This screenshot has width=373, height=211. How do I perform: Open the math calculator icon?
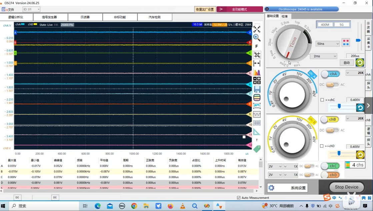[x=257, y=80]
